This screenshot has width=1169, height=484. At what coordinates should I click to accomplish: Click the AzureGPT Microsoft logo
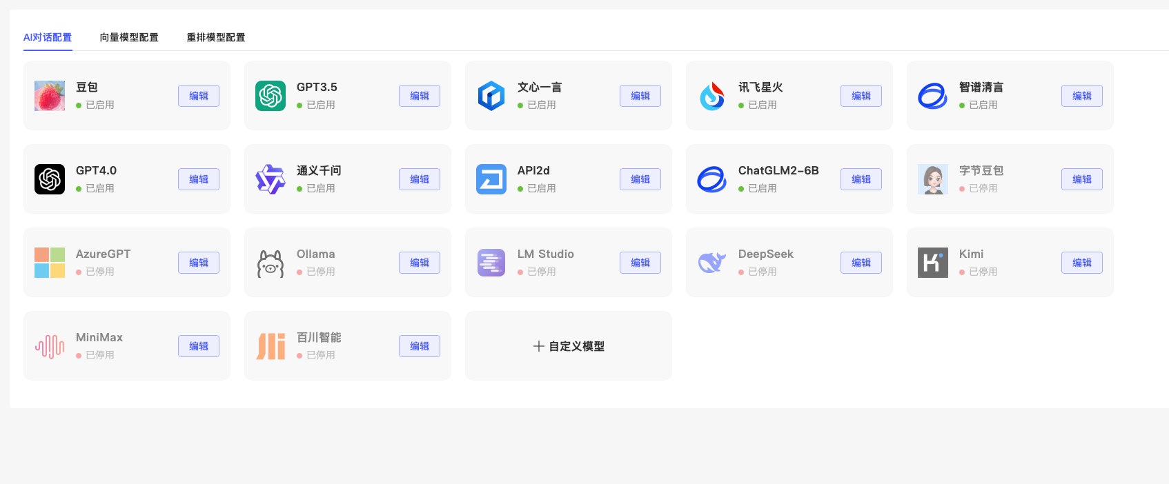tap(50, 263)
